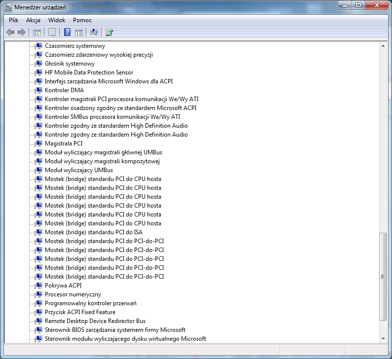
Task: Open the Pomoc menu
Action: [x=82, y=20]
